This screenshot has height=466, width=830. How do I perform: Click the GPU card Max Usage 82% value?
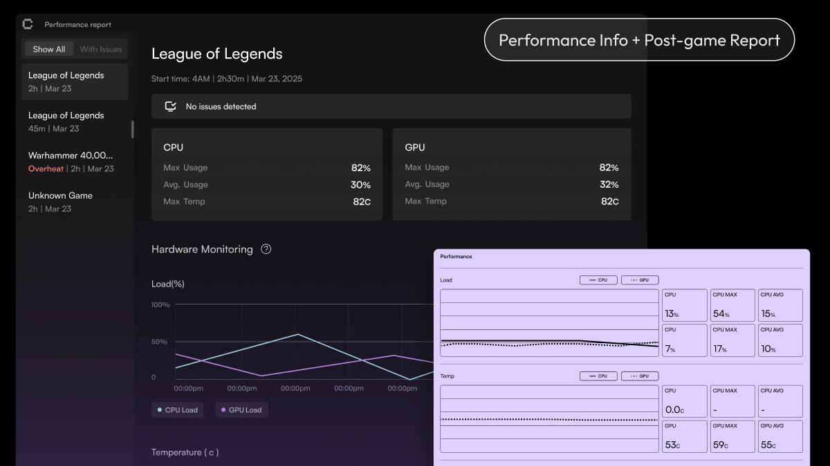(x=609, y=168)
